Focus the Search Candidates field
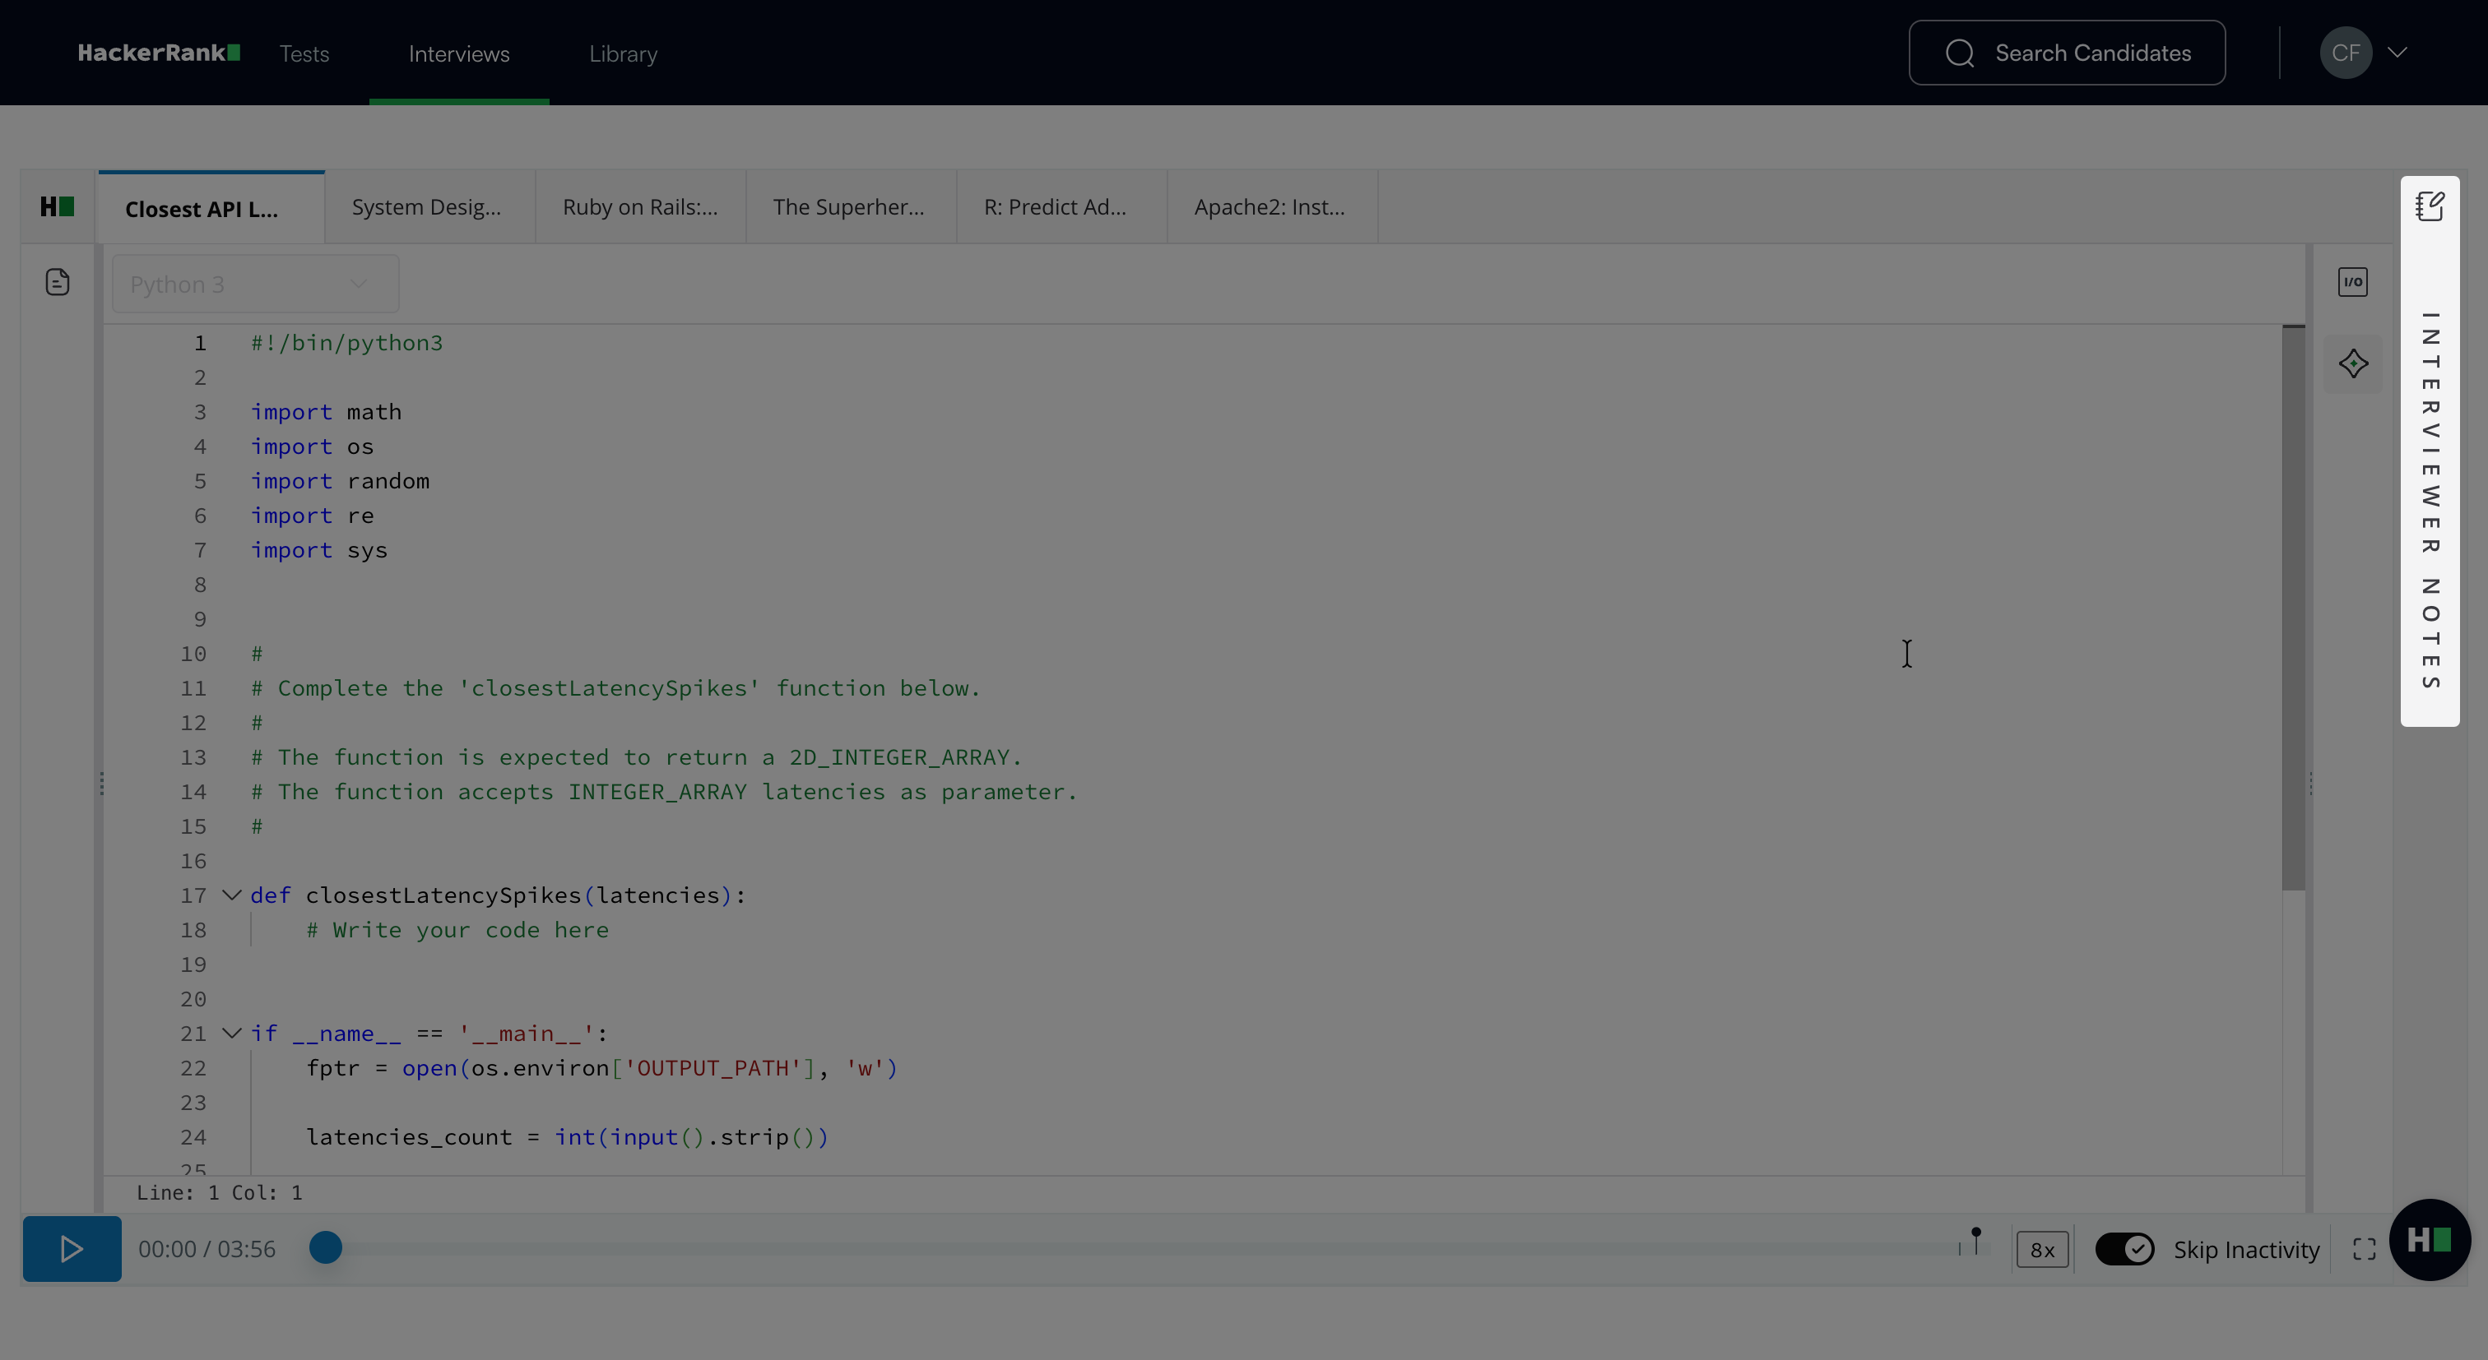2488x1360 pixels. (2067, 53)
